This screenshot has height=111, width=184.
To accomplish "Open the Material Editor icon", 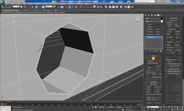I will pos(121,7).
